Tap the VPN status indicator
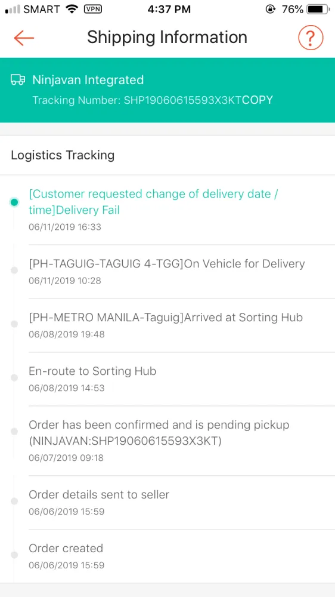The width and height of the screenshot is (335, 597). pyautogui.click(x=92, y=10)
